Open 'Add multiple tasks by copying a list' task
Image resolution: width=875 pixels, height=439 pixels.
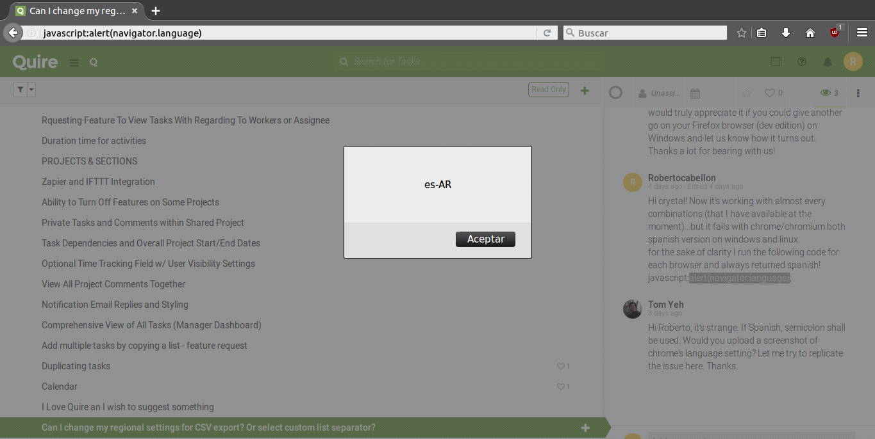click(x=144, y=346)
